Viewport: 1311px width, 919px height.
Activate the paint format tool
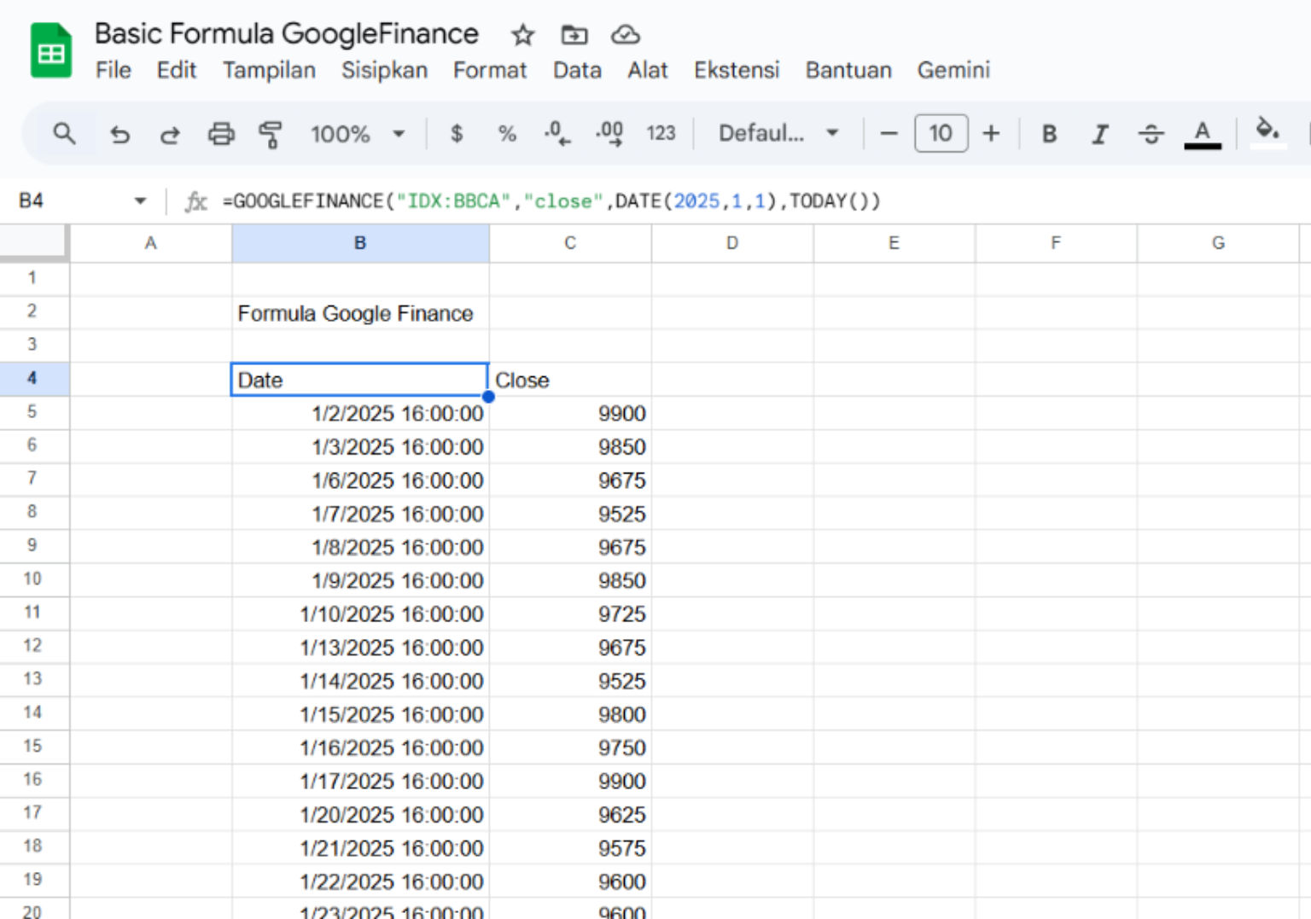tap(271, 134)
